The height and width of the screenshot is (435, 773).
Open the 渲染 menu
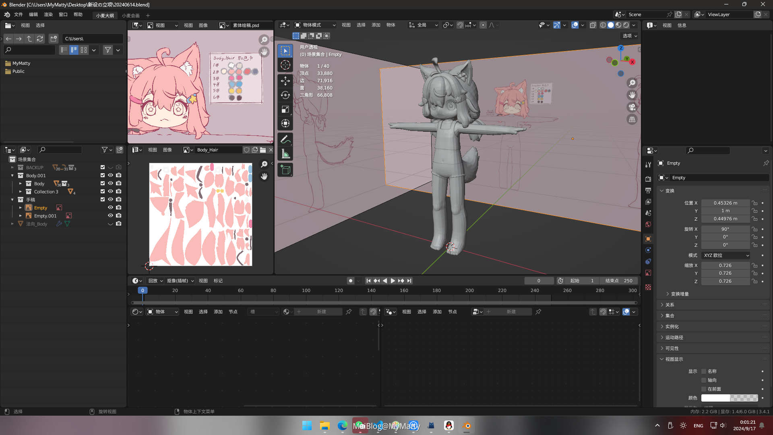click(48, 14)
